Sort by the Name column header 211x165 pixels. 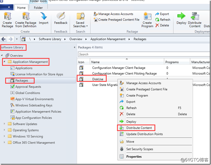(x=127, y=62)
